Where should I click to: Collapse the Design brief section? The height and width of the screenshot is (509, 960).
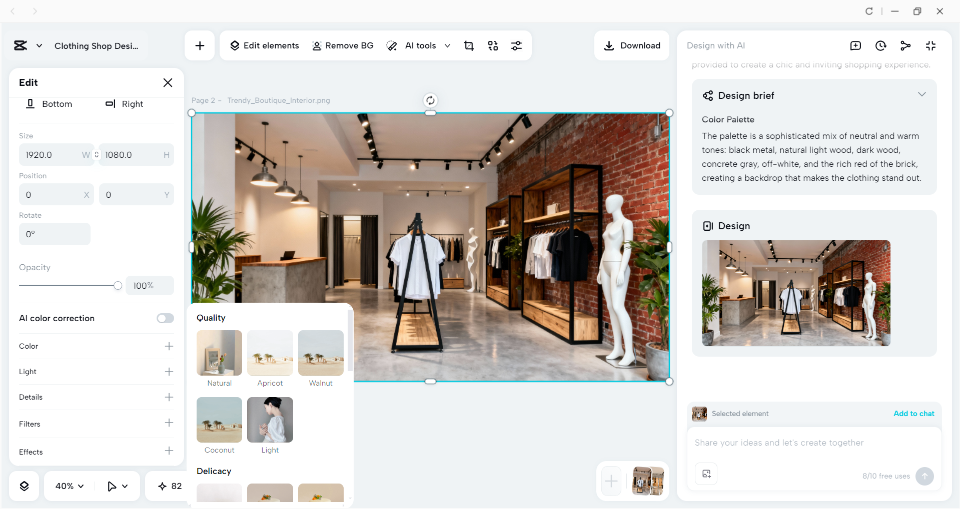click(922, 94)
